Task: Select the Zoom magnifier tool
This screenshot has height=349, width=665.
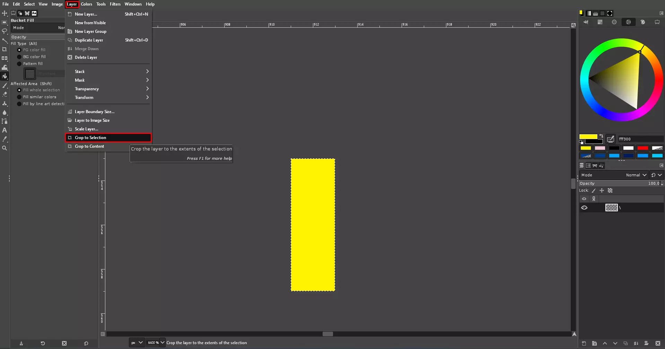Action: pos(5,148)
